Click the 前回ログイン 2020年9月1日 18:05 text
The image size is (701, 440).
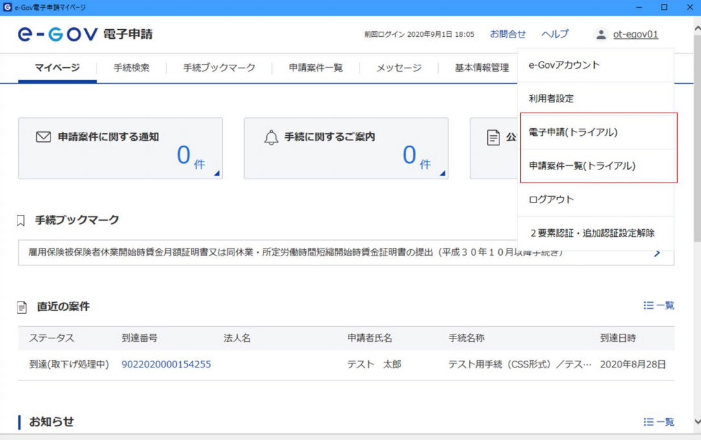[419, 34]
